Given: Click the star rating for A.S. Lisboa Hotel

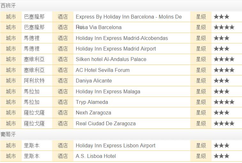Looking at the screenshot, I should [222, 156].
